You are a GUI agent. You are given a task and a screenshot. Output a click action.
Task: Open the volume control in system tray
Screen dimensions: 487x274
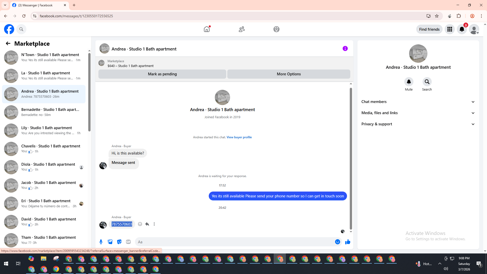coord(446,269)
